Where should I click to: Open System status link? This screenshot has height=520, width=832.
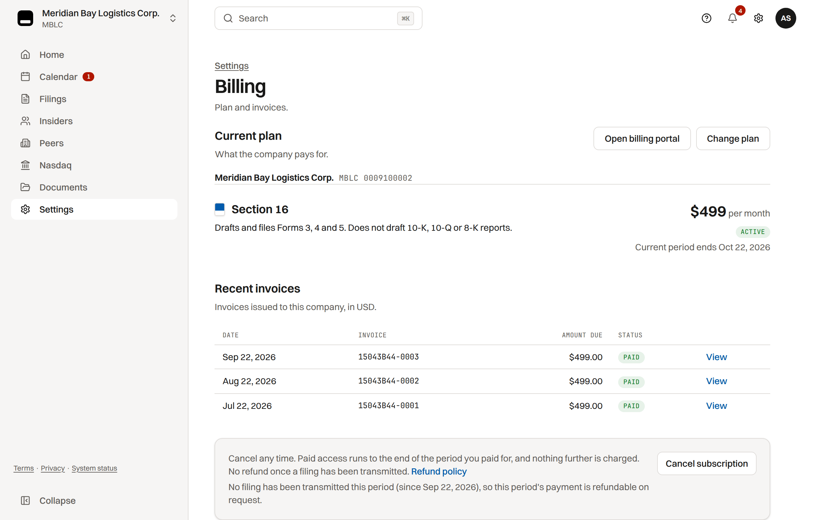[94, 468]
